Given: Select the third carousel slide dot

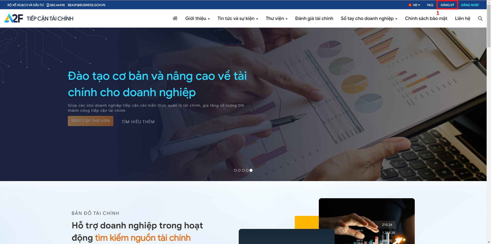Looking at the screenshot, I should [243, 170].
